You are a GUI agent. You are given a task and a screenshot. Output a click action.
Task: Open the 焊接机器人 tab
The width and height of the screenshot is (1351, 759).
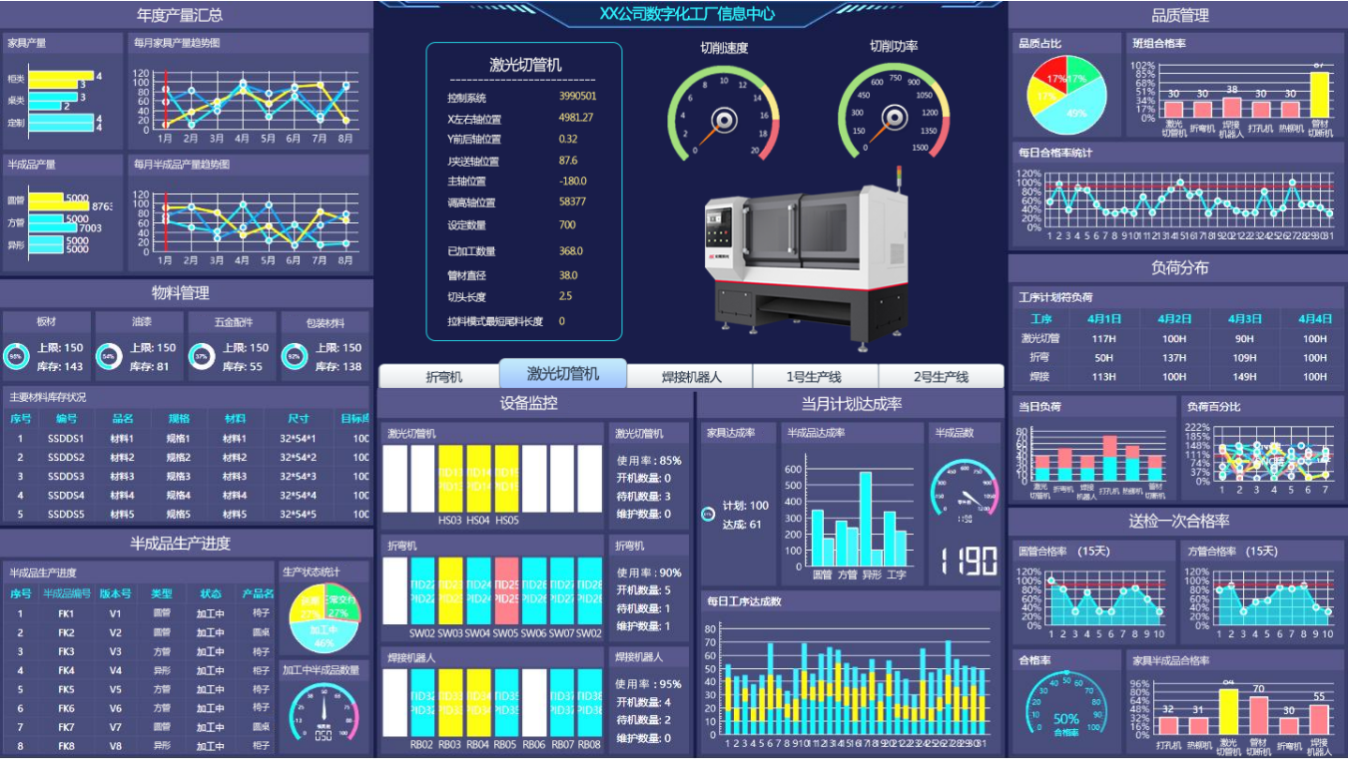point(691,377)
